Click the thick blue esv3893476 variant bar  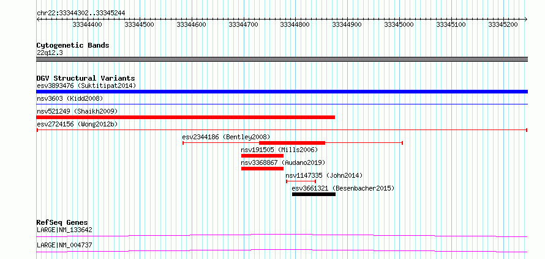coord(282,92)
